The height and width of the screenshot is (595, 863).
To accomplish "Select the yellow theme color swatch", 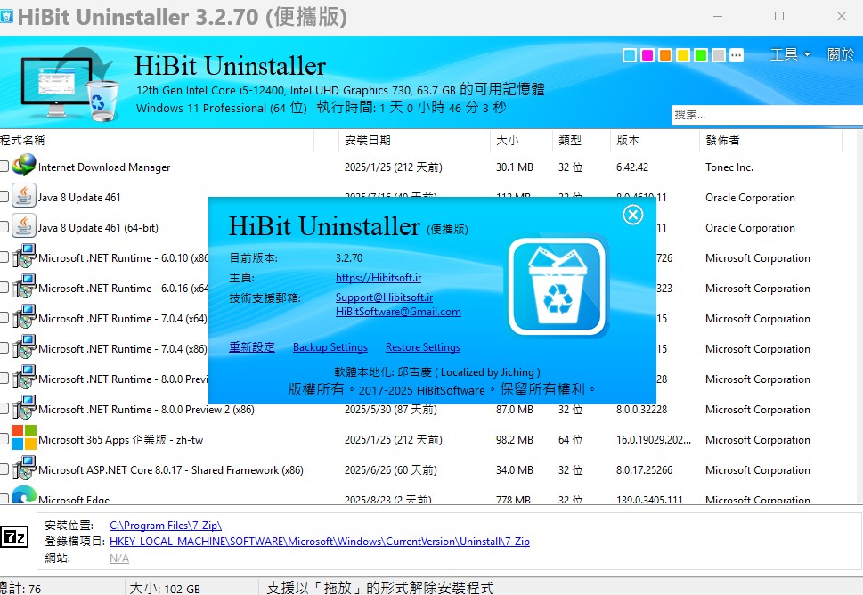I will (683, 55).
